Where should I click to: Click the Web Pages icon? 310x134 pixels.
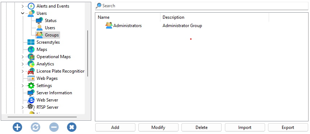tap(31, 78)
